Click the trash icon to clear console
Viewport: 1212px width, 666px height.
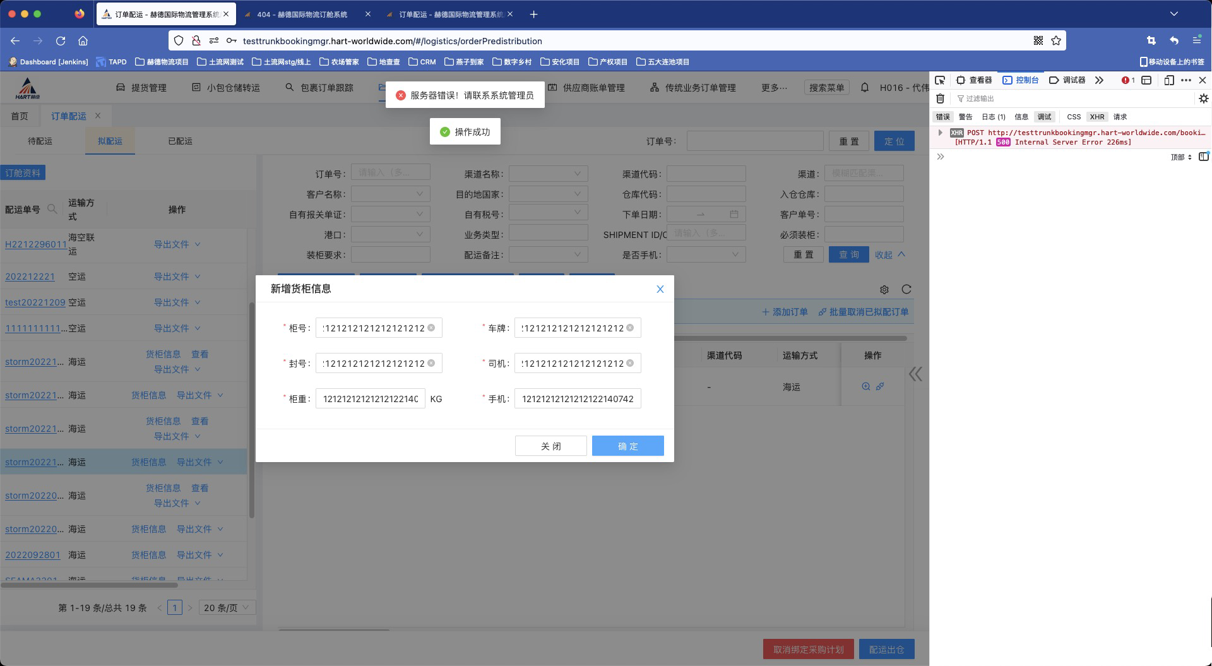tap(940, 98)
